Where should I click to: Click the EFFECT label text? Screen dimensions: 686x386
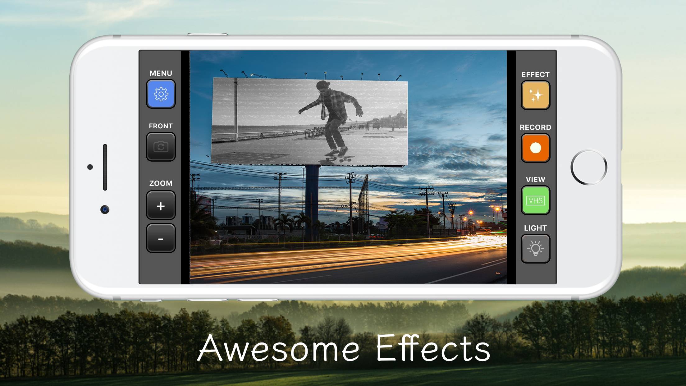(535, 75)
